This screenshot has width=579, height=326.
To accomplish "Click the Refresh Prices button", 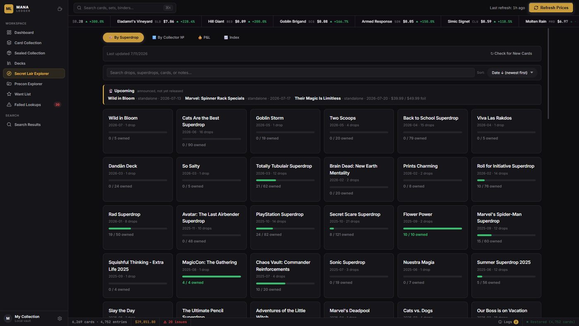I will click(551, 8).
